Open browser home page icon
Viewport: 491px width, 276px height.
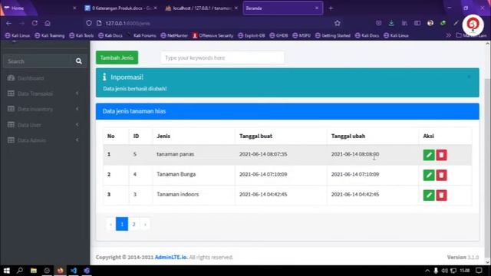click(48, 23)
